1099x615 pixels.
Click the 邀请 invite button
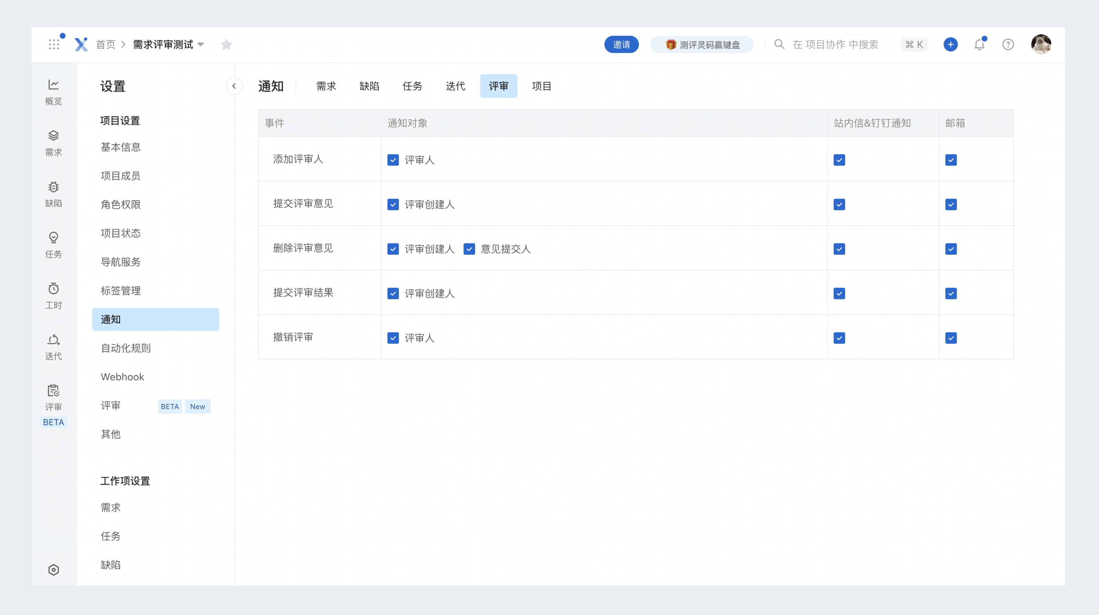622,44
